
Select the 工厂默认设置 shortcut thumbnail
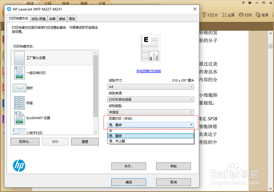pos(20,58)
